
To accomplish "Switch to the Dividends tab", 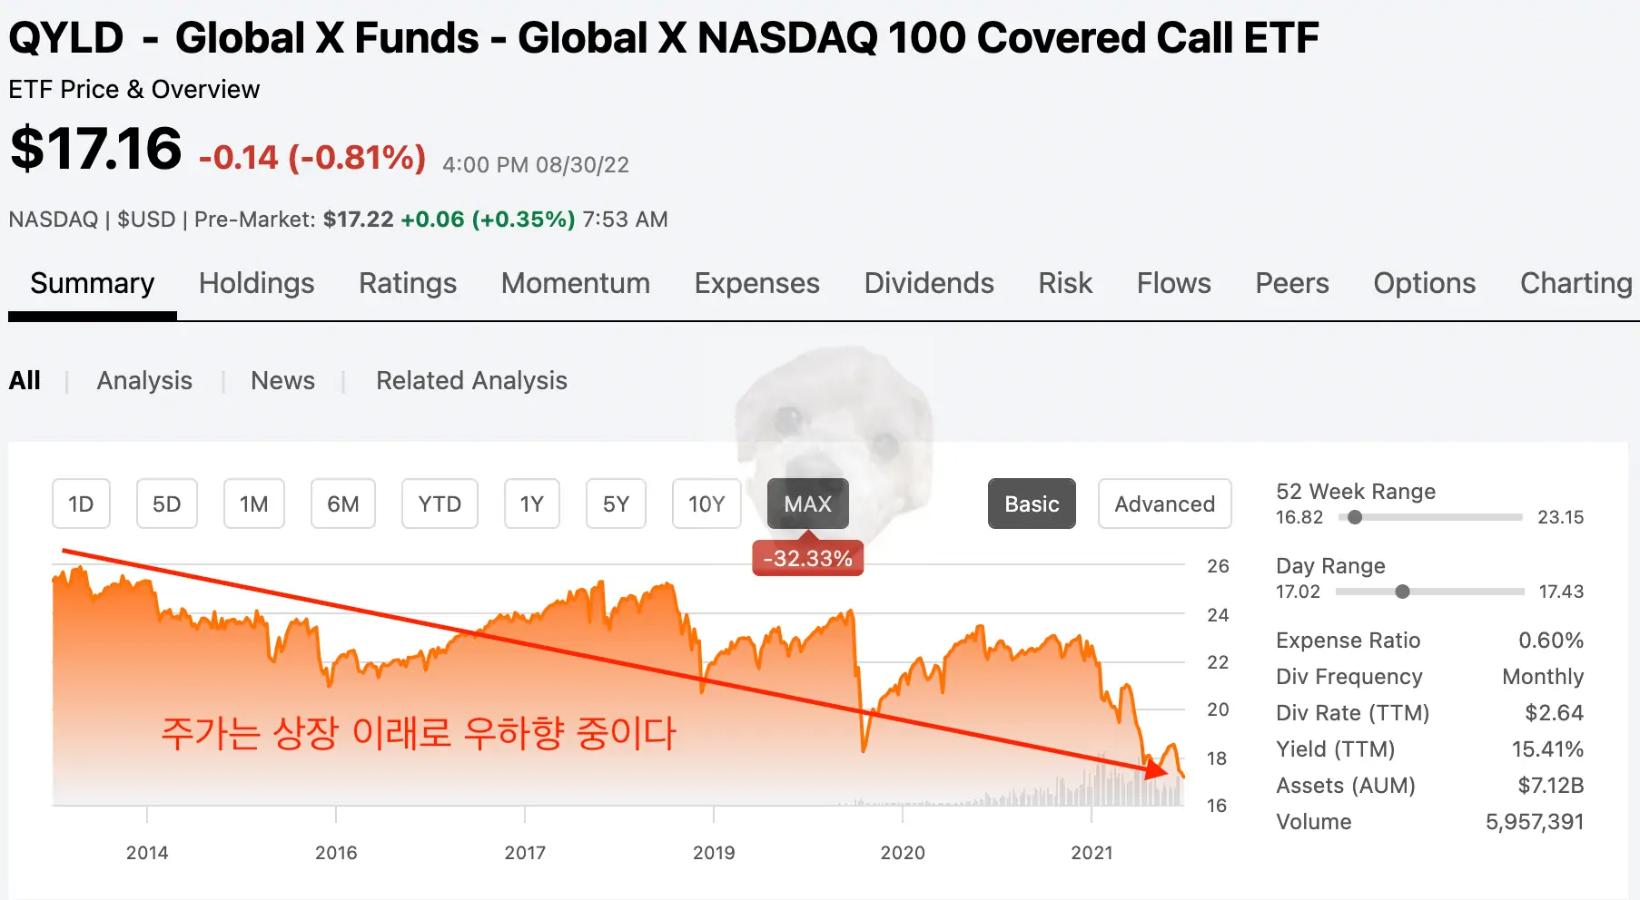I will pos(928,283).
